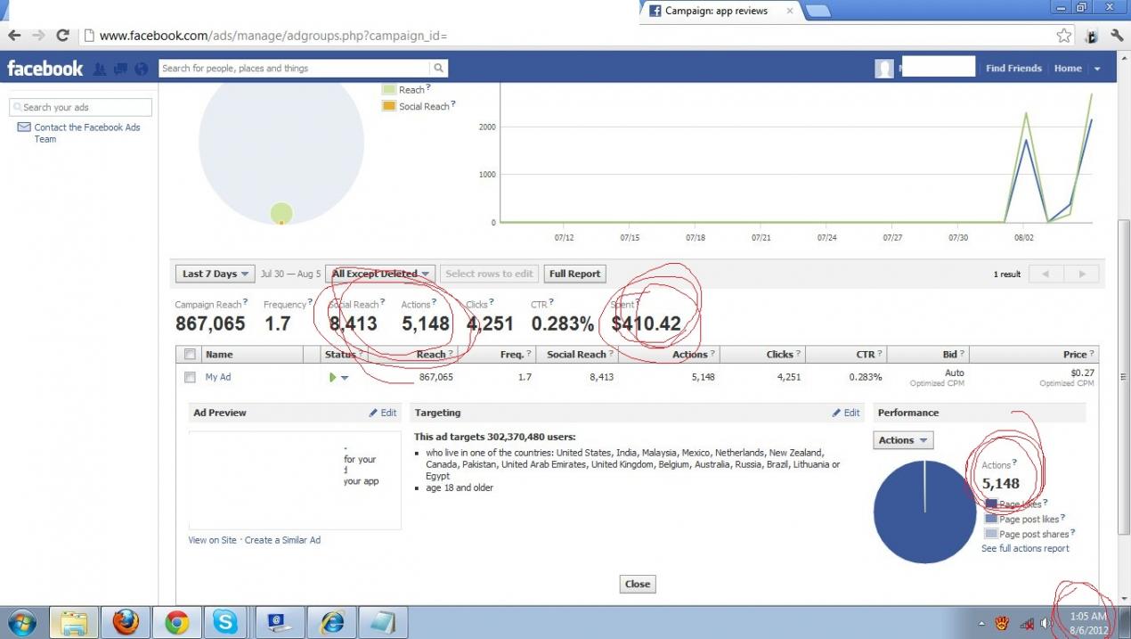
Task: Click the Close button below the ad details
Action: click(638, 584)
